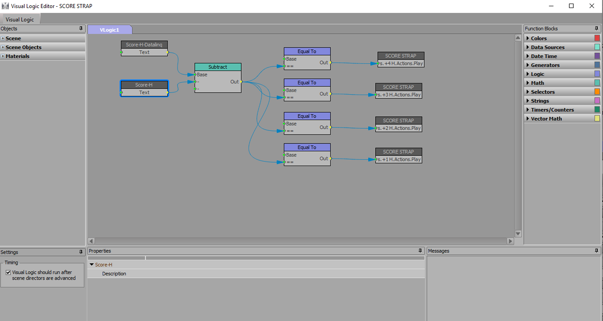Click the canvas scroll-right arrow
This screenshot has height=321, width=603.
(x=510, y=241)
